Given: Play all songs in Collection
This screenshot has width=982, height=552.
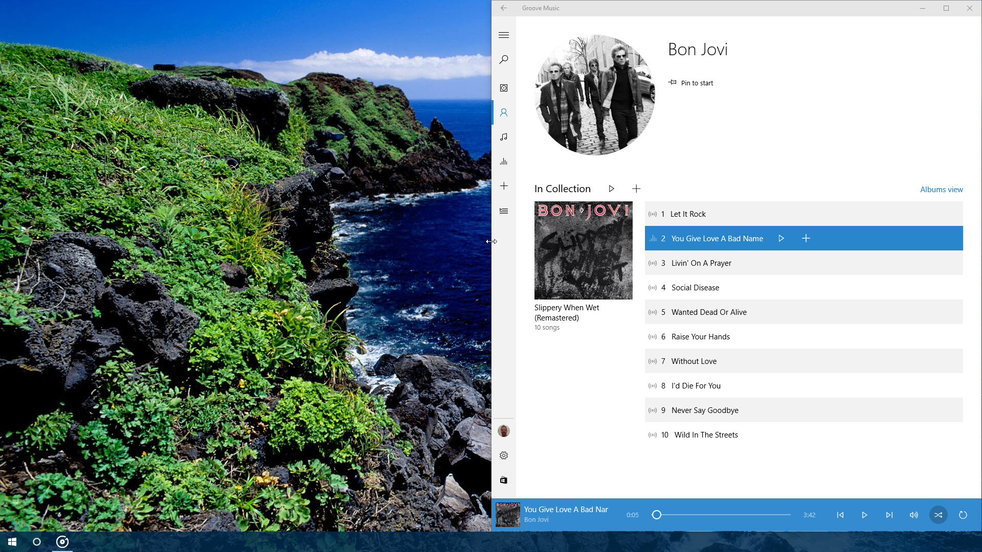Looking at the screenshot, I should pos(611,189).
